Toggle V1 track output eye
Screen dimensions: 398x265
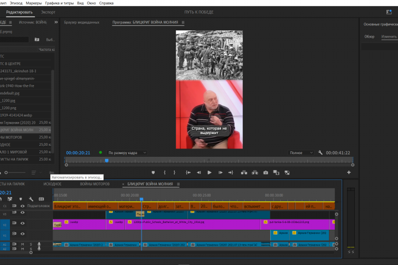point(23,234)
